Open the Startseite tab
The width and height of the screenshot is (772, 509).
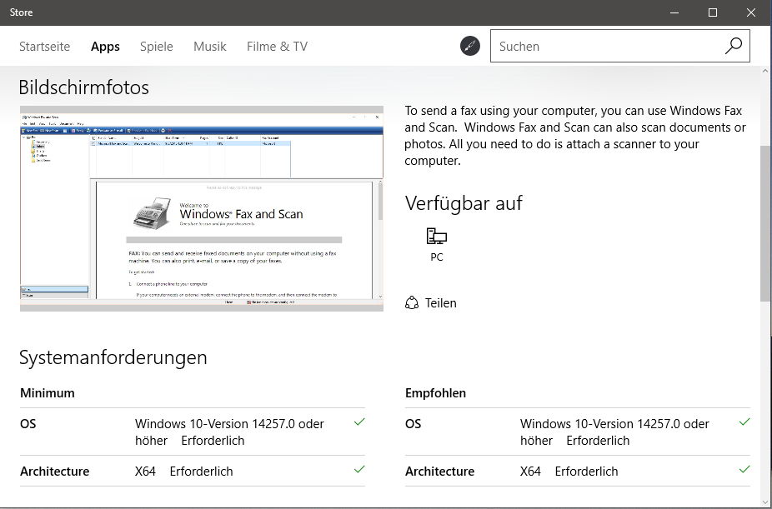pyautogui.click(x=44, y=46)
